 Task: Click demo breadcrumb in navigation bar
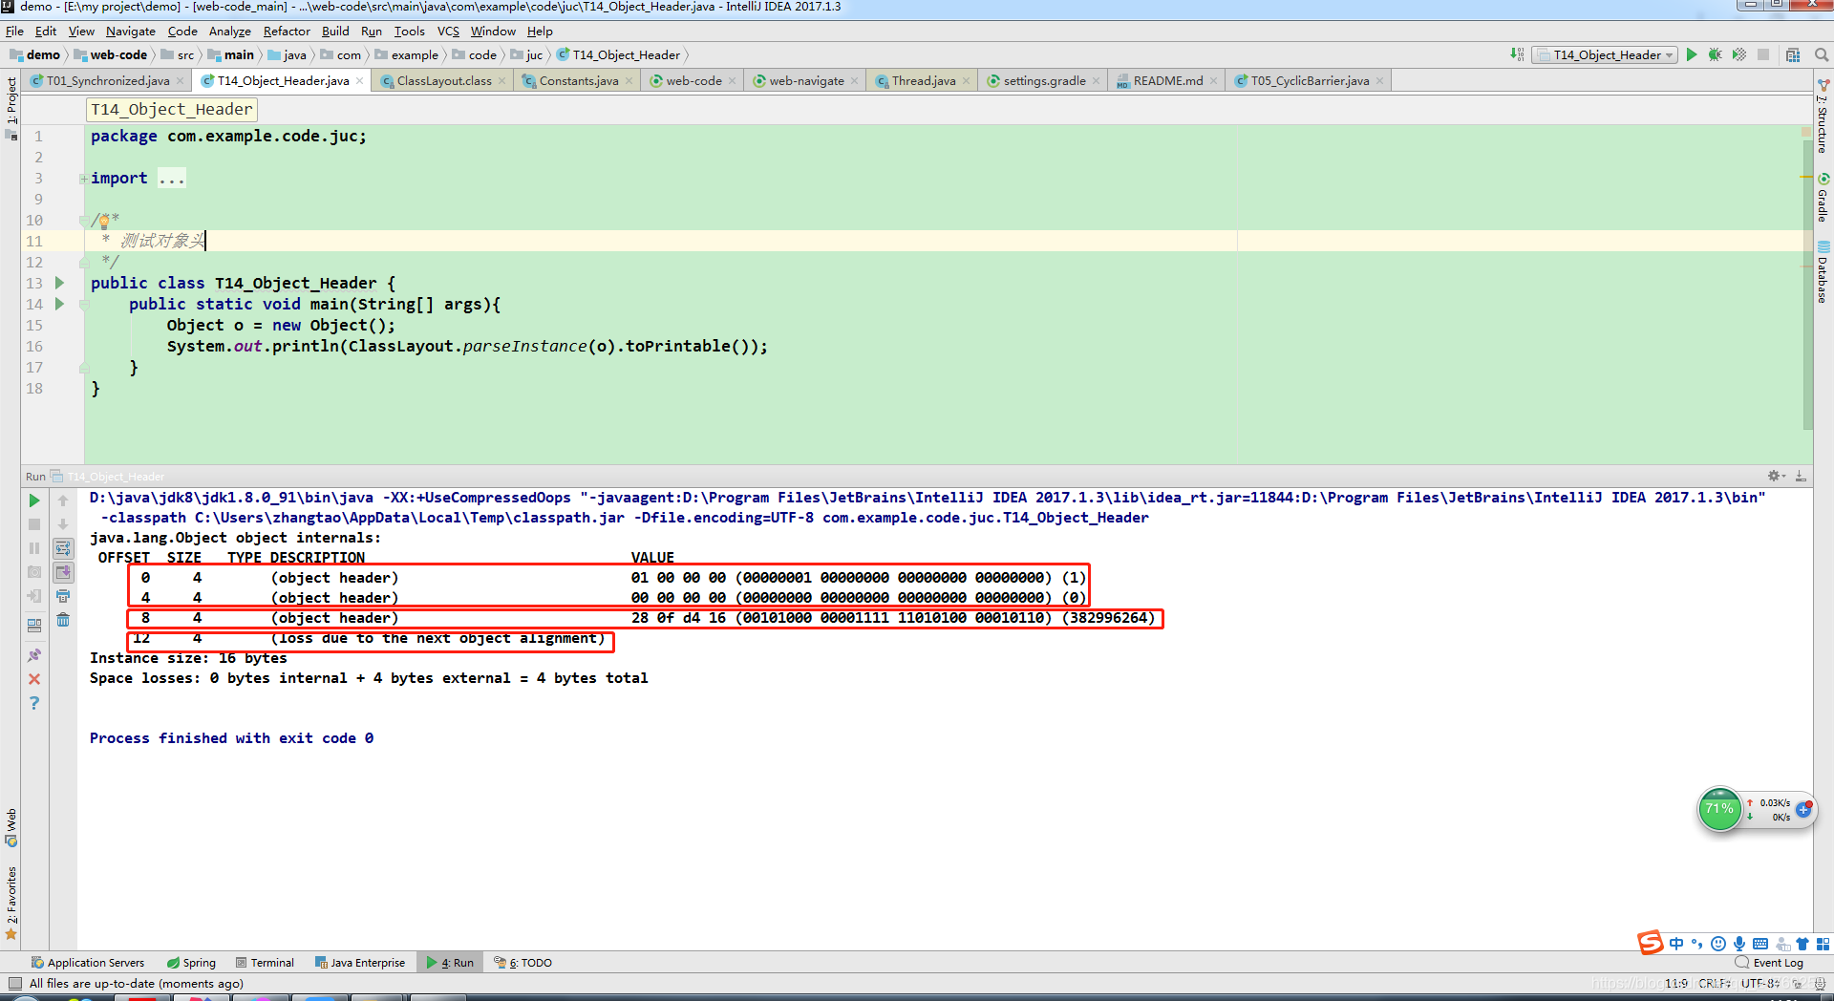point(35,55)
